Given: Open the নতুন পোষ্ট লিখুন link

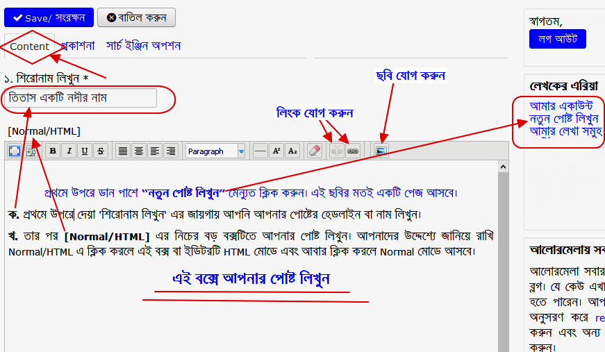Looking at the screenshot, I should [564, 118].
